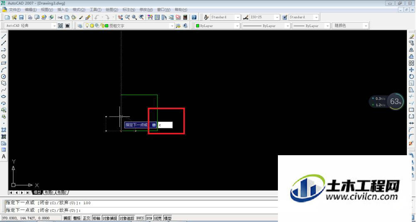Select the Arc drawing tool

point(4,70)
